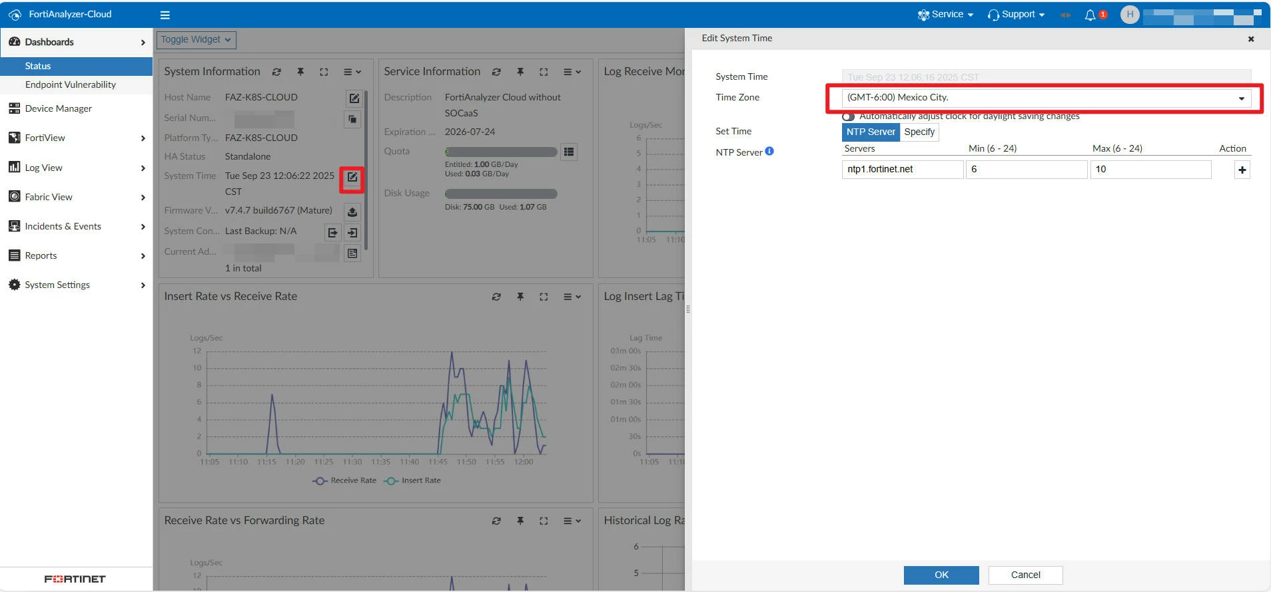Click the Cancel button

point(1025,575)
